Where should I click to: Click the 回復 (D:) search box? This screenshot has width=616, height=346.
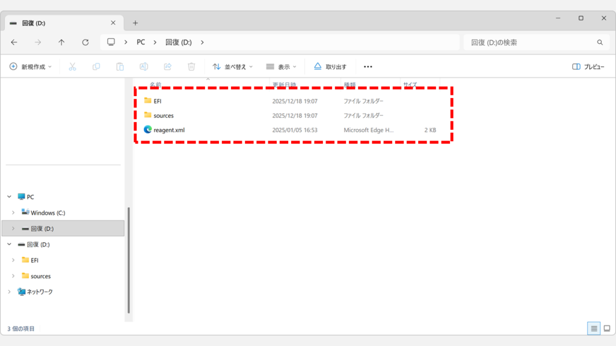point(529,43)
